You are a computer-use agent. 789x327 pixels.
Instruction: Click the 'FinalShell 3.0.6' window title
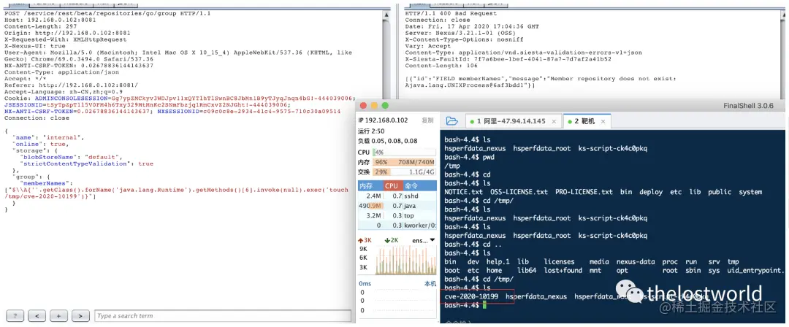748,106
